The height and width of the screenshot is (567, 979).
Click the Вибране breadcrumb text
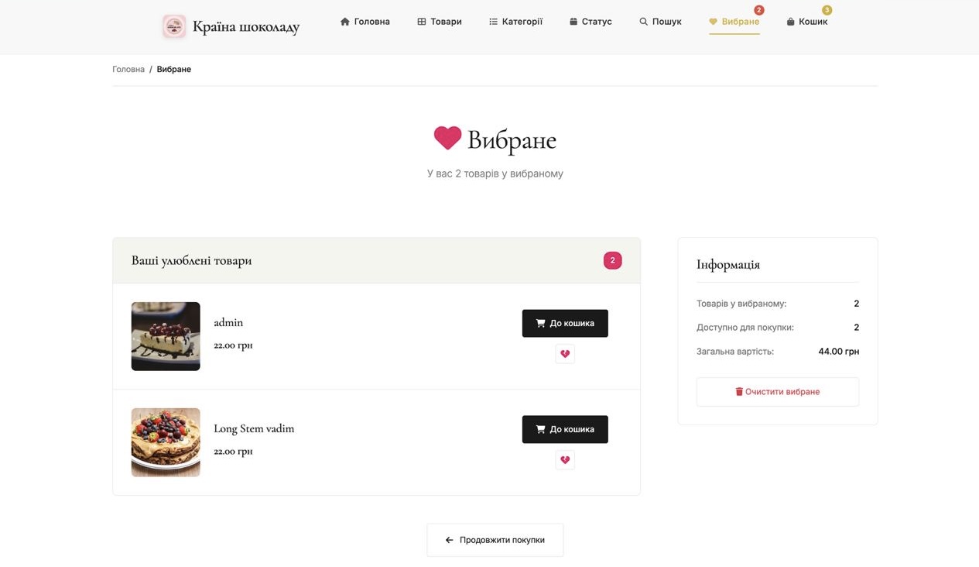click(x=174, y=69)
